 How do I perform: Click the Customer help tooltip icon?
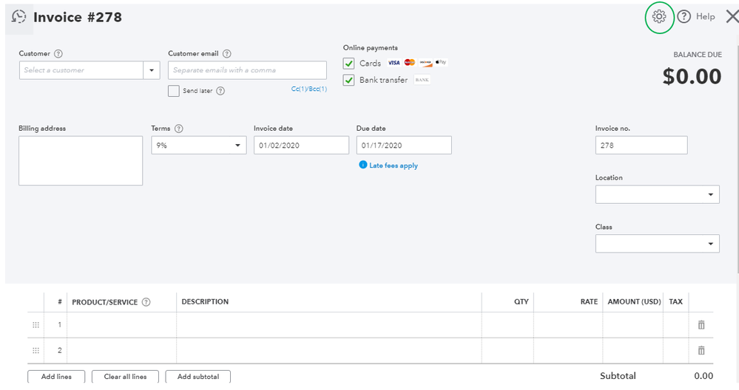(58, 54)
